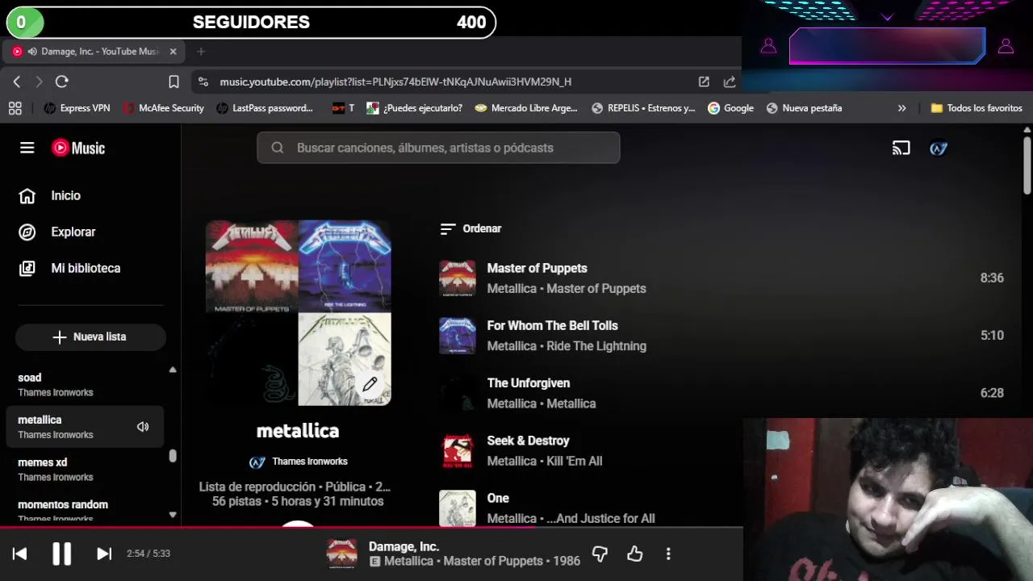This screenshot has height=581, width=1033.
Task: Open Todos los favoritos folder
Action: 977,108
